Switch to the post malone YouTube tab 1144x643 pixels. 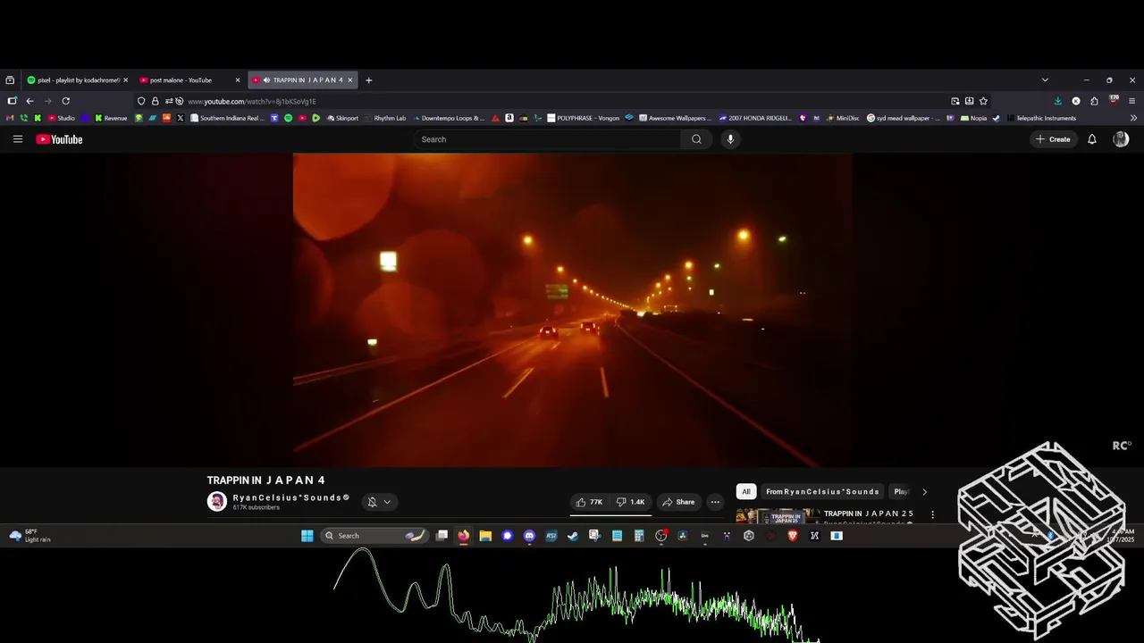189,80
